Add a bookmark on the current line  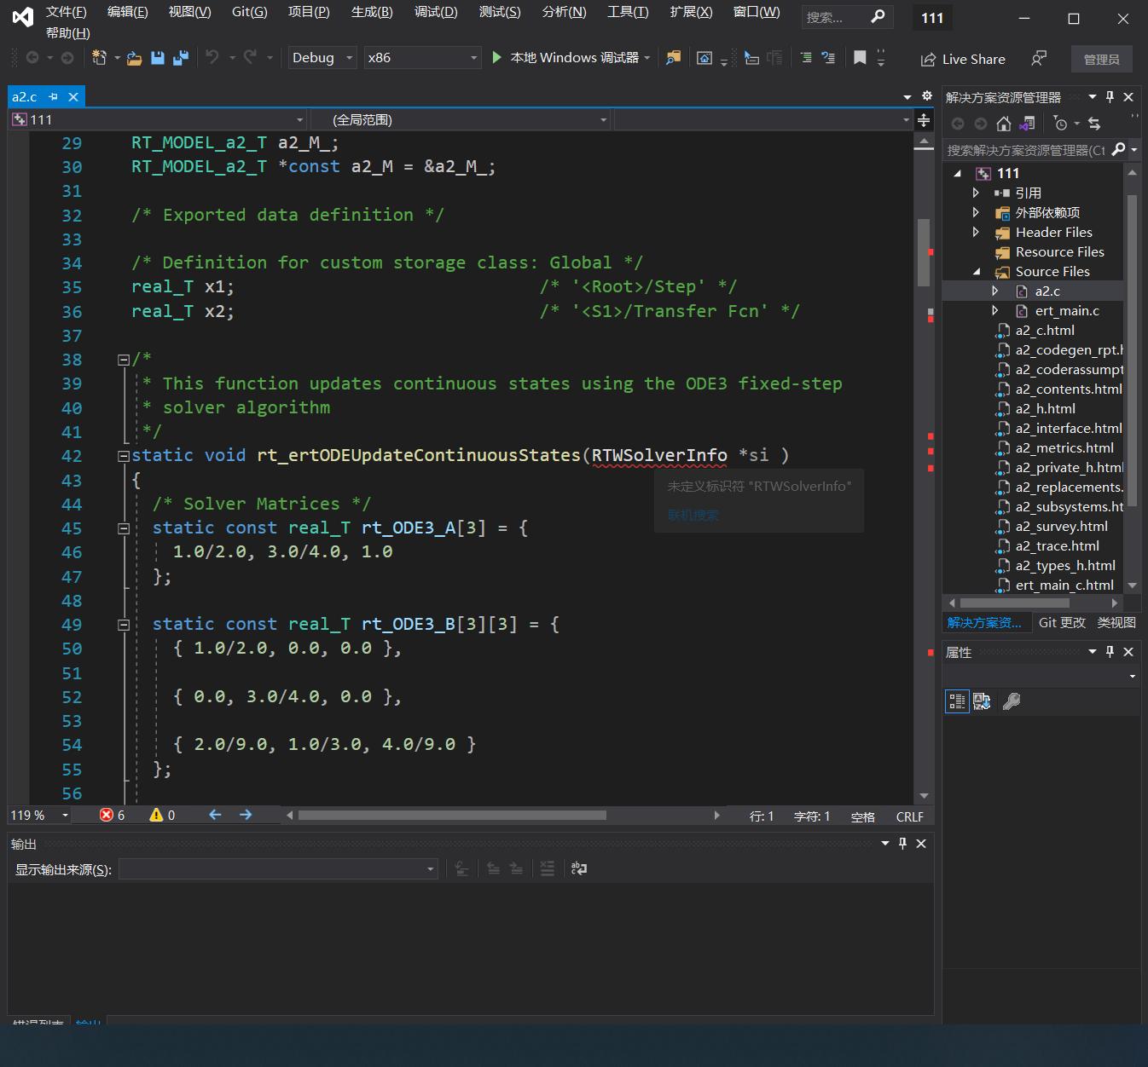[859, 58]
